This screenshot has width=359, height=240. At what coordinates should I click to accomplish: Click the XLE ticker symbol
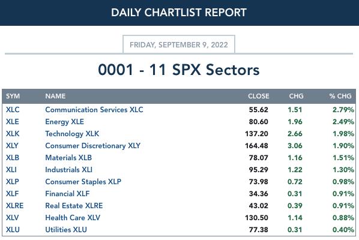tap(13, 121)
